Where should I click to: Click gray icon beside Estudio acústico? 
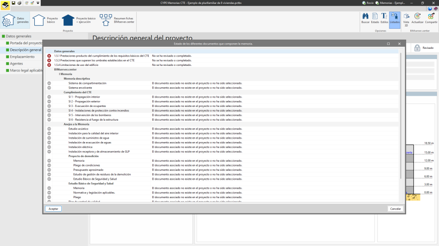pyautogui.click(x=49, y=129)
